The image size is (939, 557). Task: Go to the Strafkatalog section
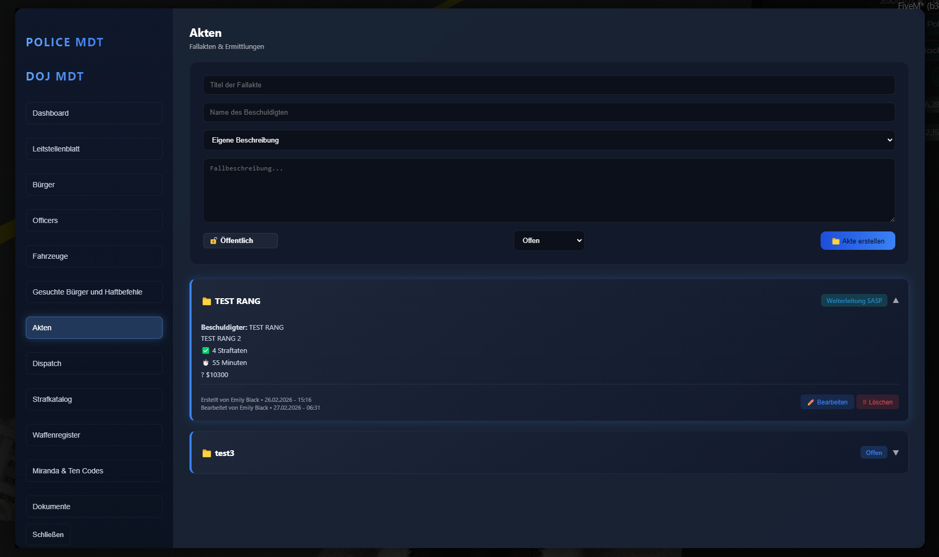tap(94, 399)
